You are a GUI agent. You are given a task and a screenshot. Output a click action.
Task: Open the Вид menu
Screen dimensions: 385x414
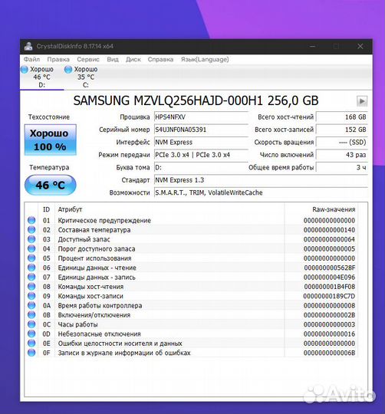point(113,59)
